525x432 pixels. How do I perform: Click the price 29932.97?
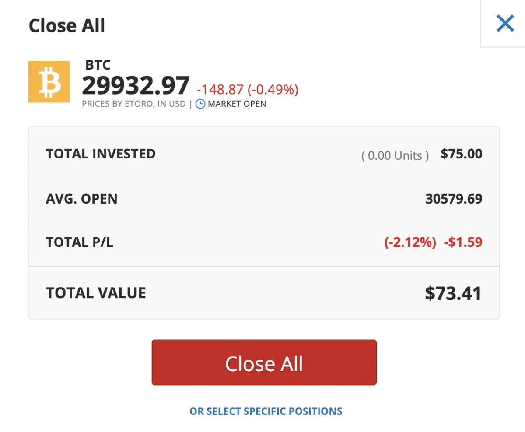[135, 86]
